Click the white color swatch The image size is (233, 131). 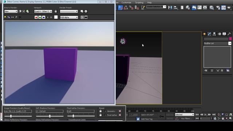pos(56,17)
